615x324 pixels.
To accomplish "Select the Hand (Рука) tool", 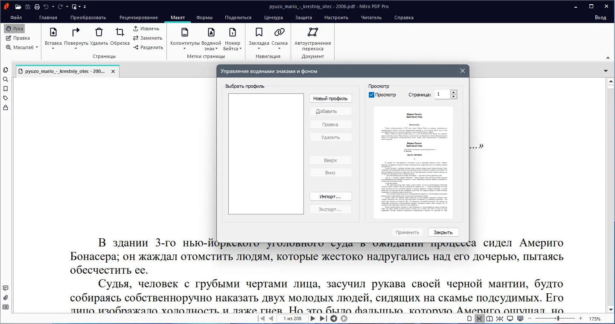I will click(14, 29).
